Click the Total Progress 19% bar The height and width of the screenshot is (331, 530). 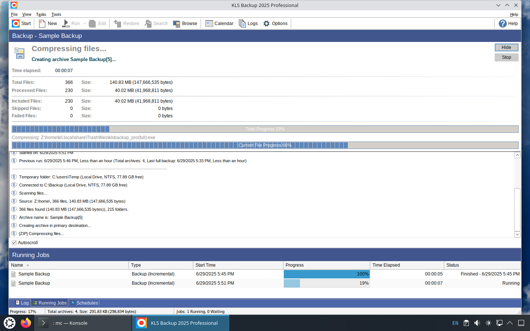tap(265, 129)
